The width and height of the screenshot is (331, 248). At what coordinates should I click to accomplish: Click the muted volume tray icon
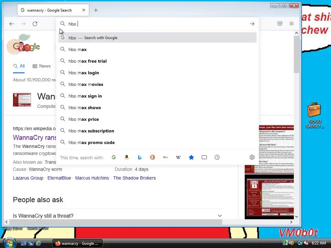click(306, 243)
